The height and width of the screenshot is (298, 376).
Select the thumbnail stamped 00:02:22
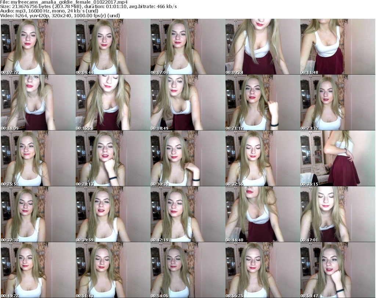38,47
